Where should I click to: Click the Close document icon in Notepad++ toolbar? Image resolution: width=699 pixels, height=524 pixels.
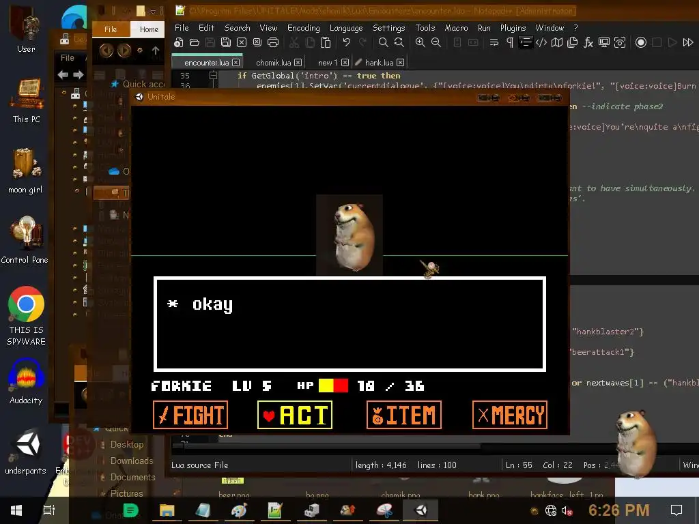(x=242, y=42)
